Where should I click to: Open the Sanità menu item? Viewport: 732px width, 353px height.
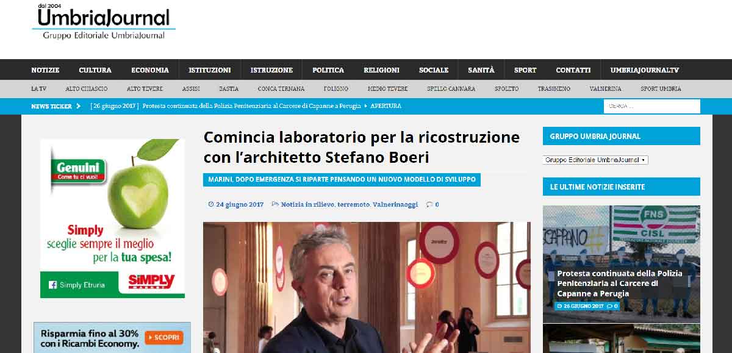tap(481, 70)
